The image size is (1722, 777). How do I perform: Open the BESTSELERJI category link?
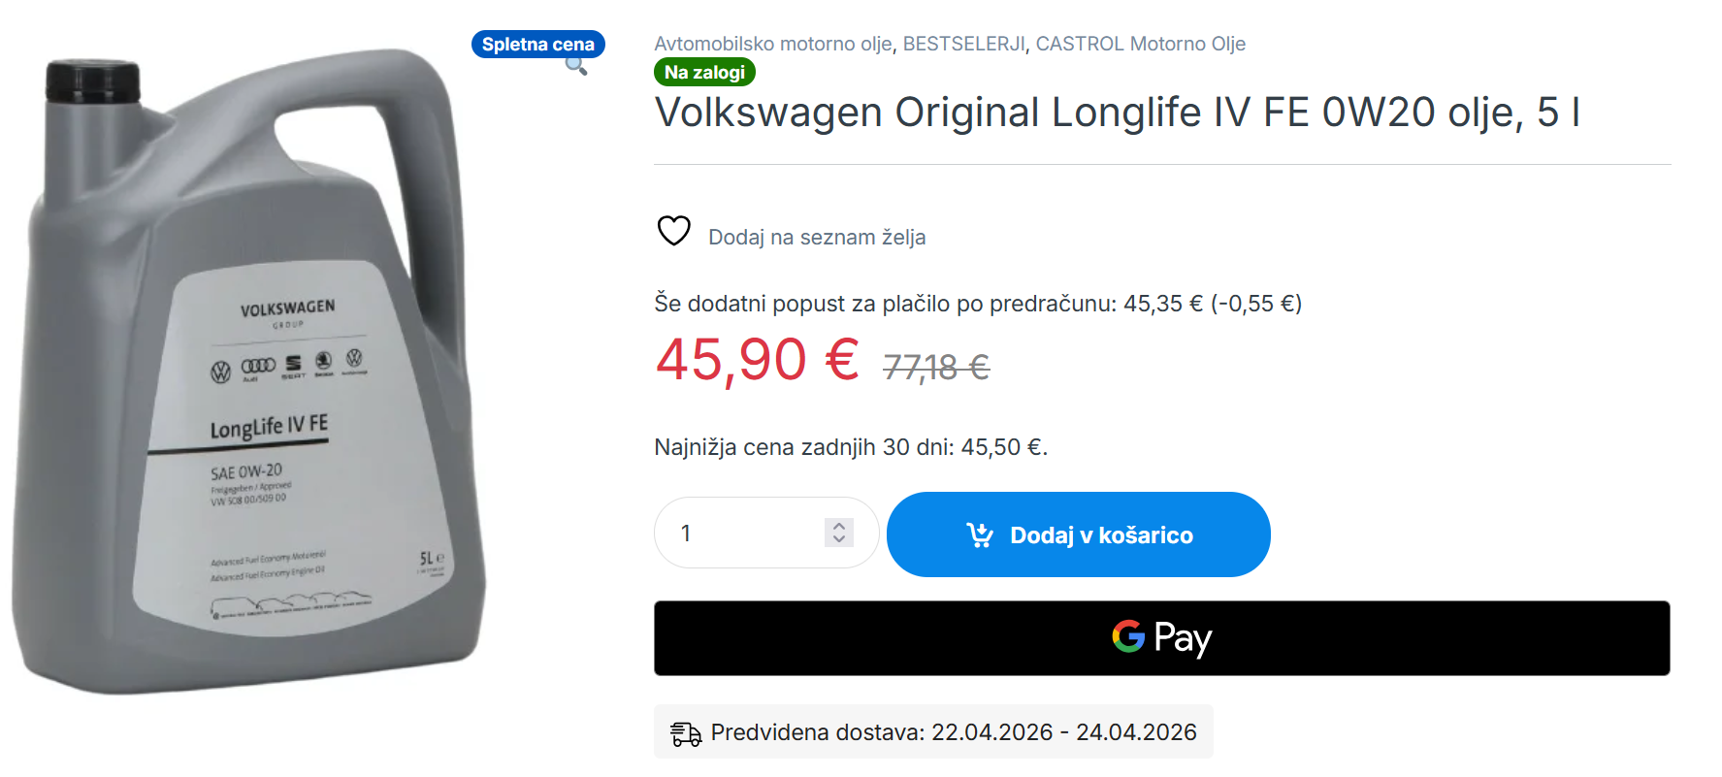(963, 44)
